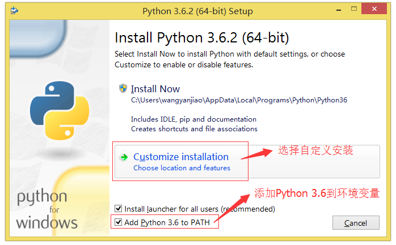Maximize the Python Setup window
Screen dimensions: 396x245
click(354, 9)
